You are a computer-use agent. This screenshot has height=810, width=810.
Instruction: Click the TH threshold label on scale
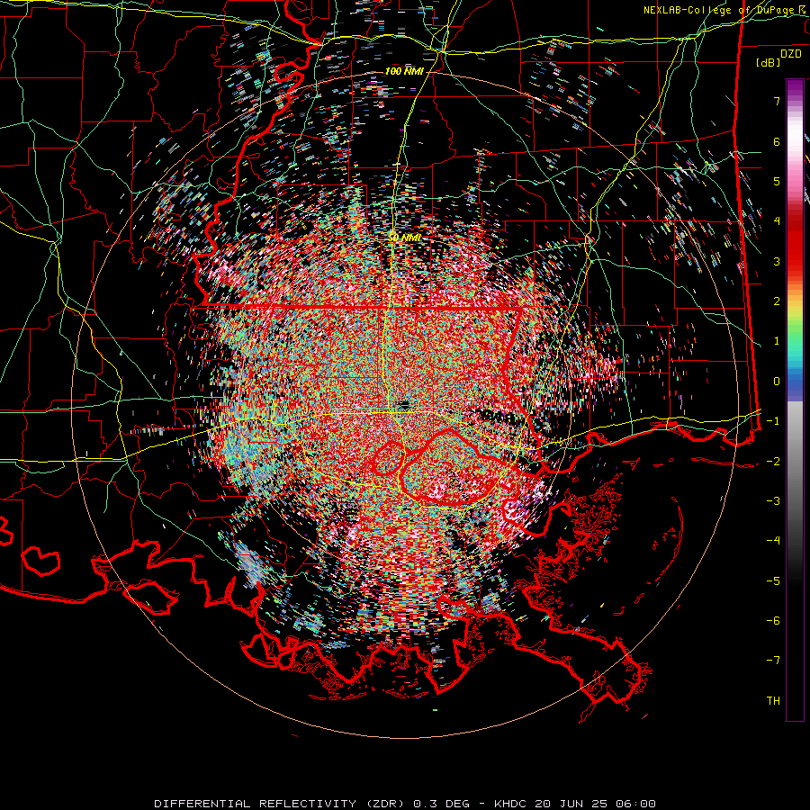coord(773,701)
